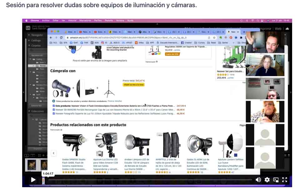The image size is (299, 190).
Task: Click 'Añadir los tres a la cesta' button
Action: [134, 85]
